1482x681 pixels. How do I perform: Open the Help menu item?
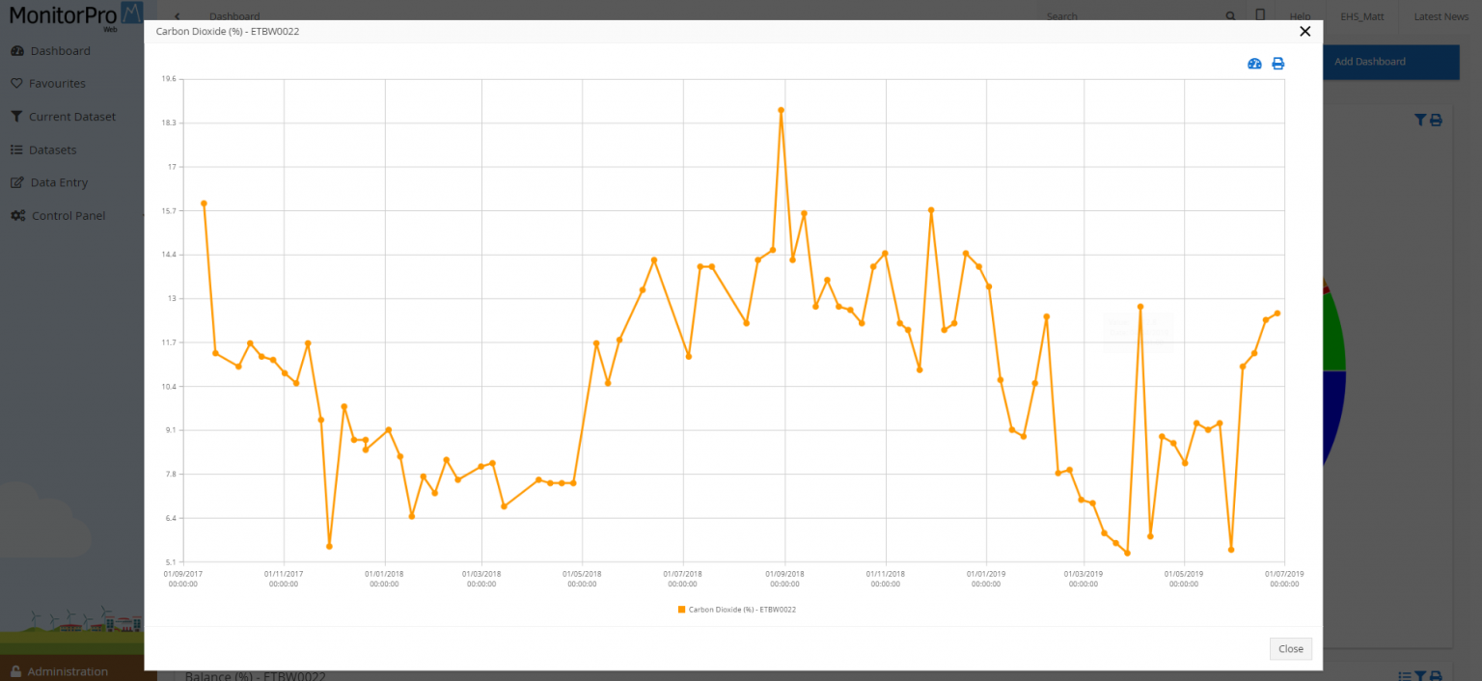pos(1299,16)
